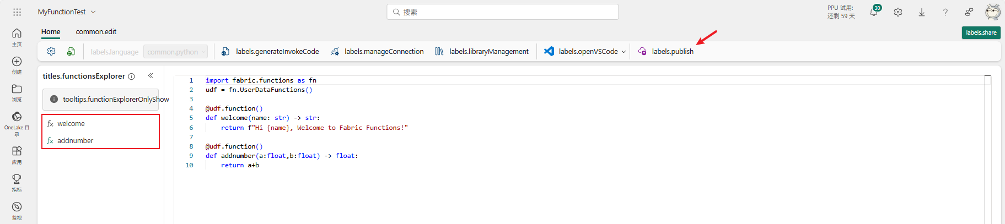Open OneLake catalog in left sidebar
Viewport: 1005px width, 224px height.
(x=17, y=117)
